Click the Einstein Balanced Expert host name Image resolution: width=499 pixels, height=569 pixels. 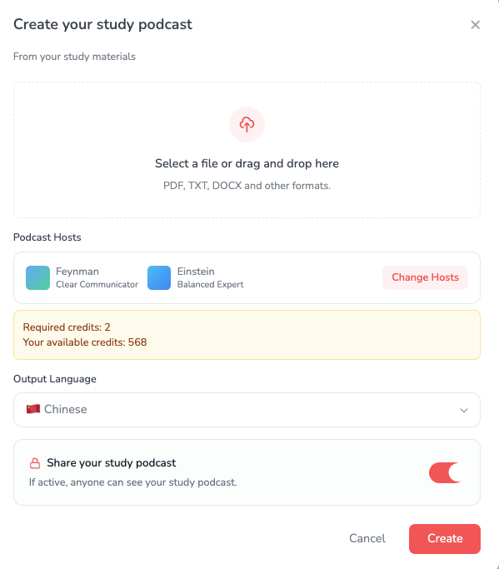[210, 277]
